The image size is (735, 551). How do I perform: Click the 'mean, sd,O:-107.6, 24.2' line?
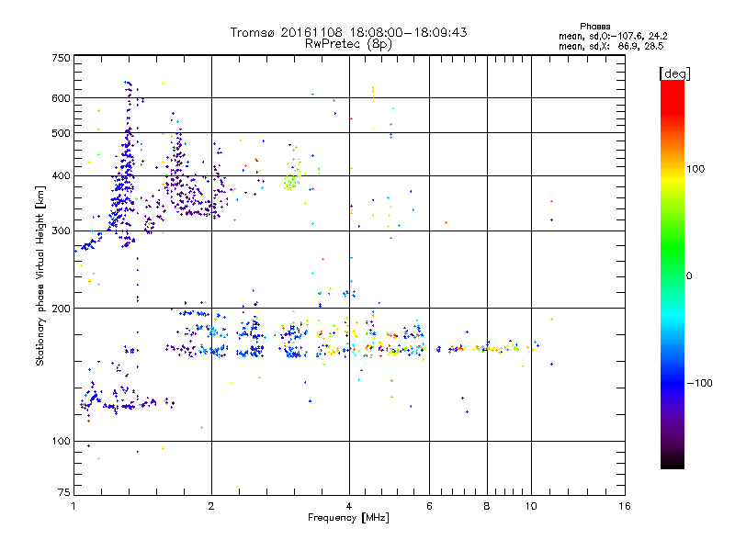pyautogui.click(x=613, y=36)
